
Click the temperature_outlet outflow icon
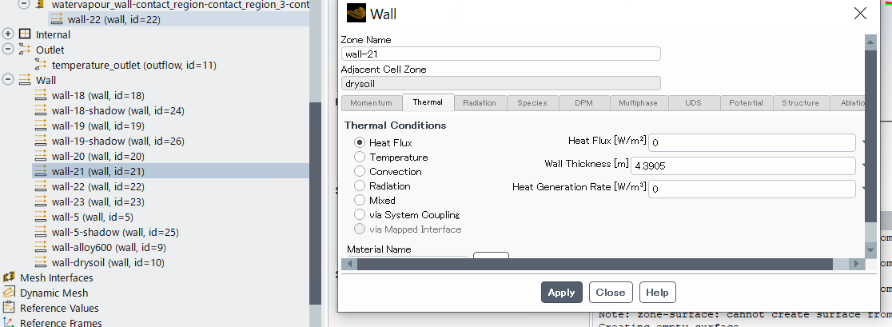(42, 65)
